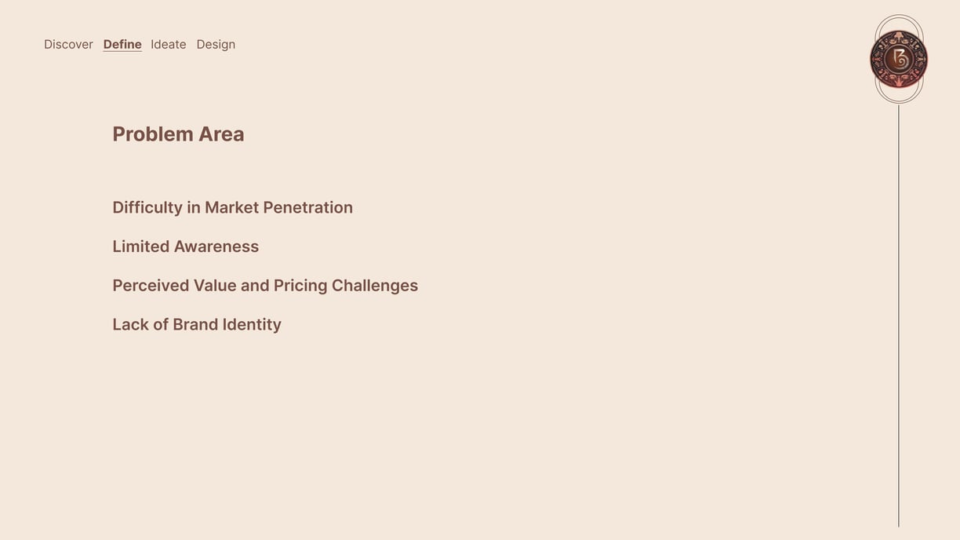Click the word Identity in the last item

click(x=252, y=325)
